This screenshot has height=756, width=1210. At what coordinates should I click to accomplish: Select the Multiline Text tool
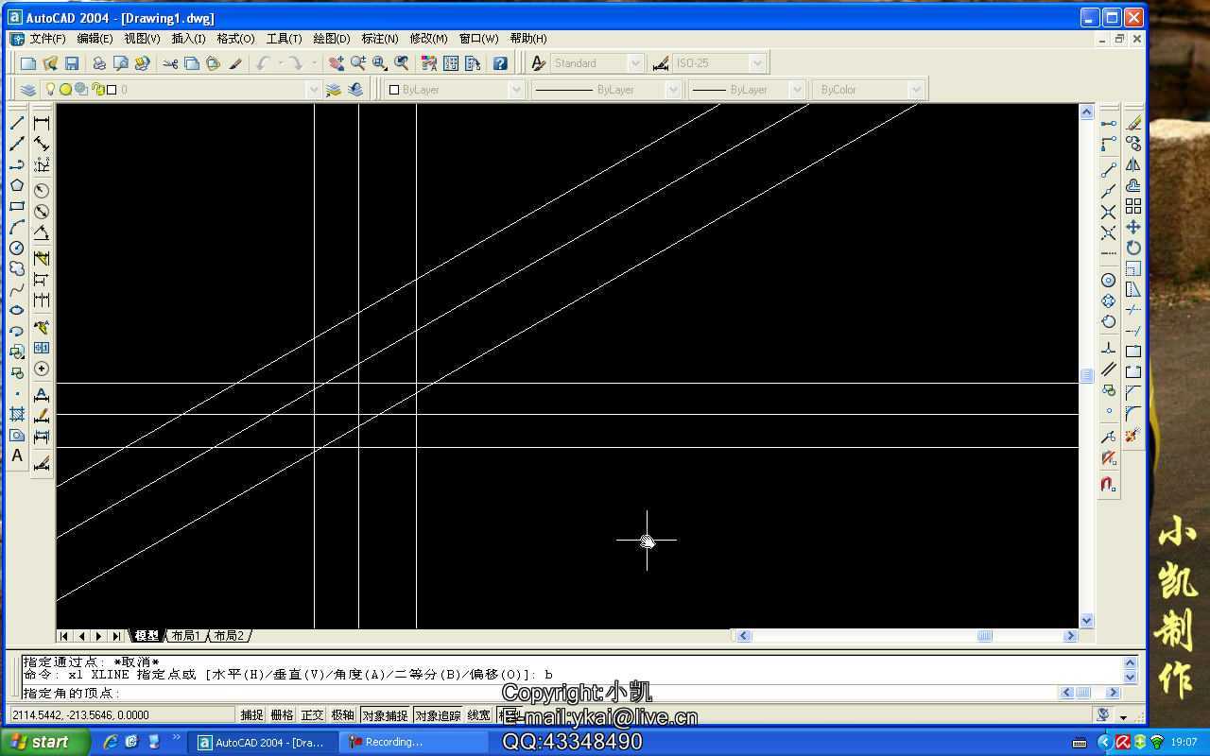point(17,455)
